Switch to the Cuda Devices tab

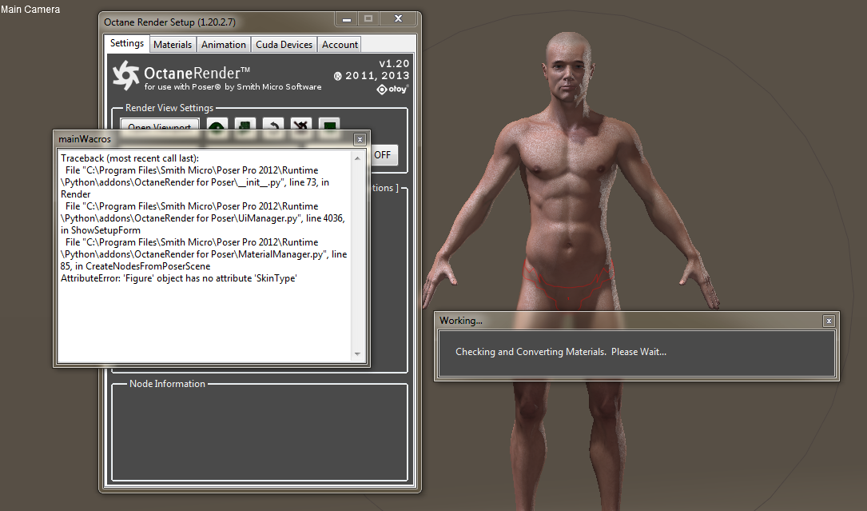[x=284, y=44]
